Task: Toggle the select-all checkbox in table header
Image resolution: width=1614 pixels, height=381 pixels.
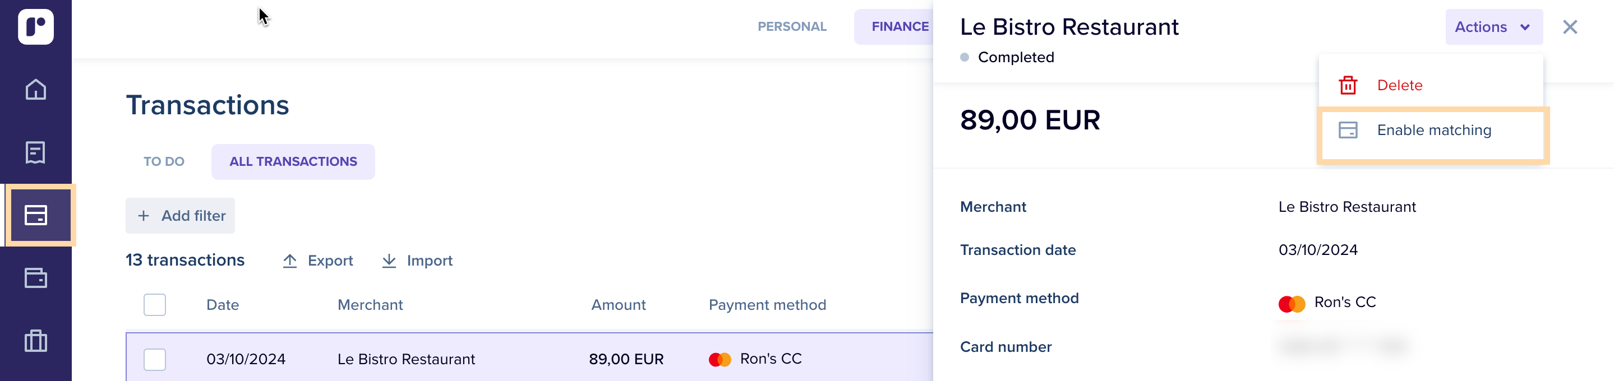Action: coord(155,305)
